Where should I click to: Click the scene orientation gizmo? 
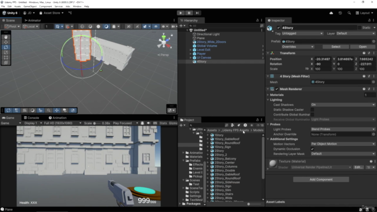[164, 42]
